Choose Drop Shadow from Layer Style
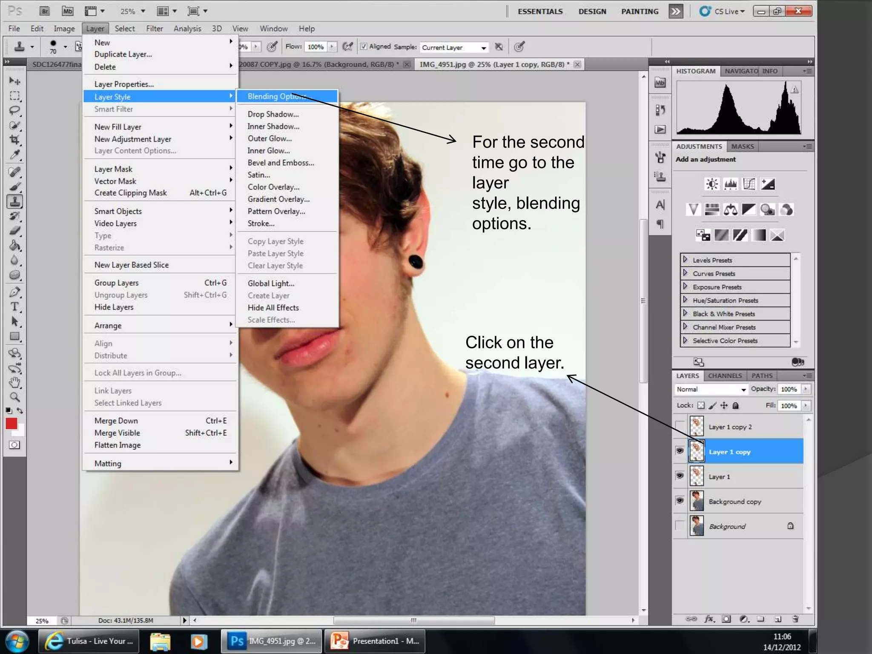This screenshot has height=654, width=872. (x=273, y=114)
